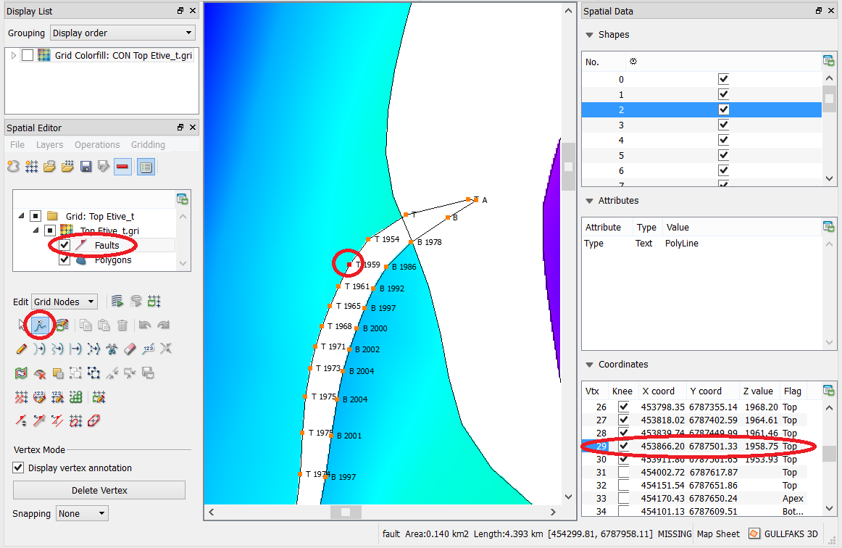
Task: Open the Gridding menu
Action: tap(148, 145)
